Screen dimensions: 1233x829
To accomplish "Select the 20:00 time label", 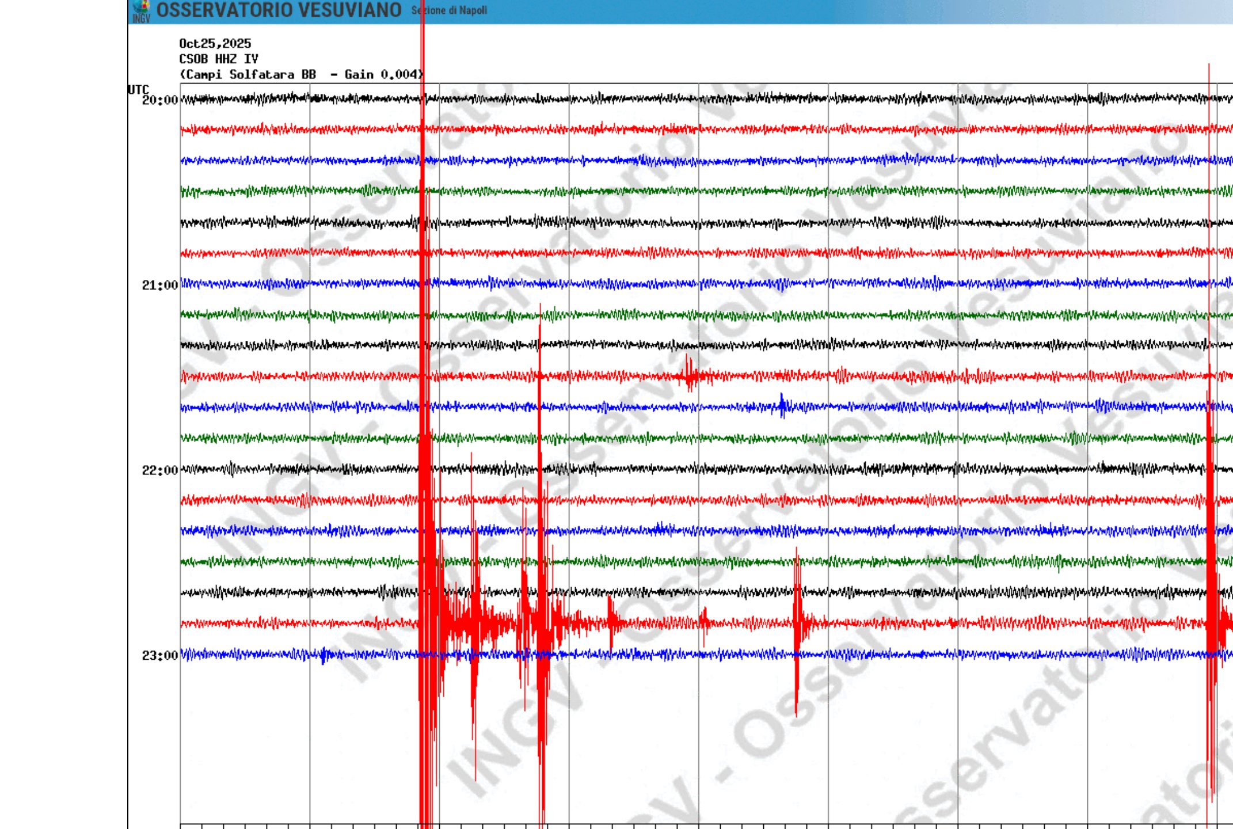I will click(159, 101).
